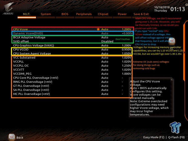The height and width of the screenshot is (141, 188).
Task: Open Auto option for CPU Graphics Voltage
Action: (x=105, y=45)
